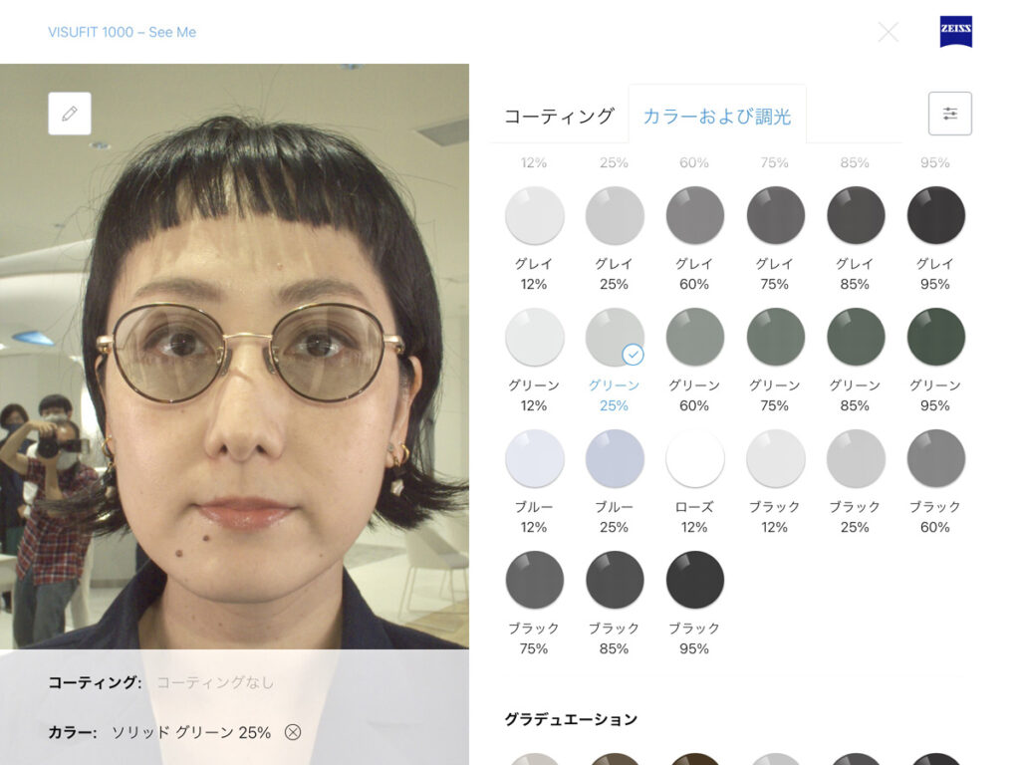Choose the ブラック 25% lens tint

(855, 458)
